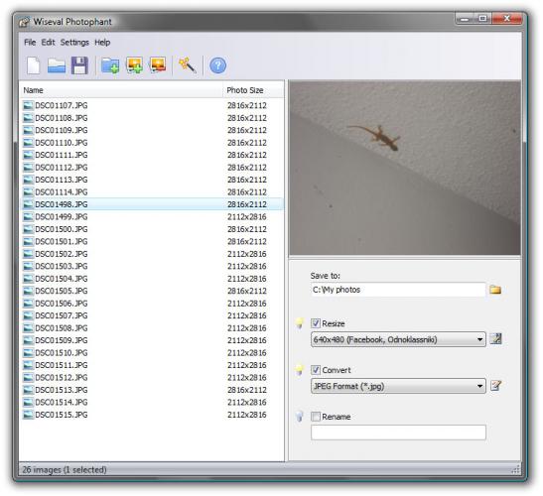This screenshot has height=496, width=543.
Task: Sort by Photo Size column header
Action: click(x=252, y=90)
